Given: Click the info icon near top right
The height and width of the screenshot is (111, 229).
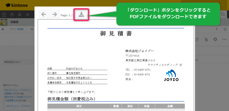Looking at the screenshot, I should pos(225,29).
